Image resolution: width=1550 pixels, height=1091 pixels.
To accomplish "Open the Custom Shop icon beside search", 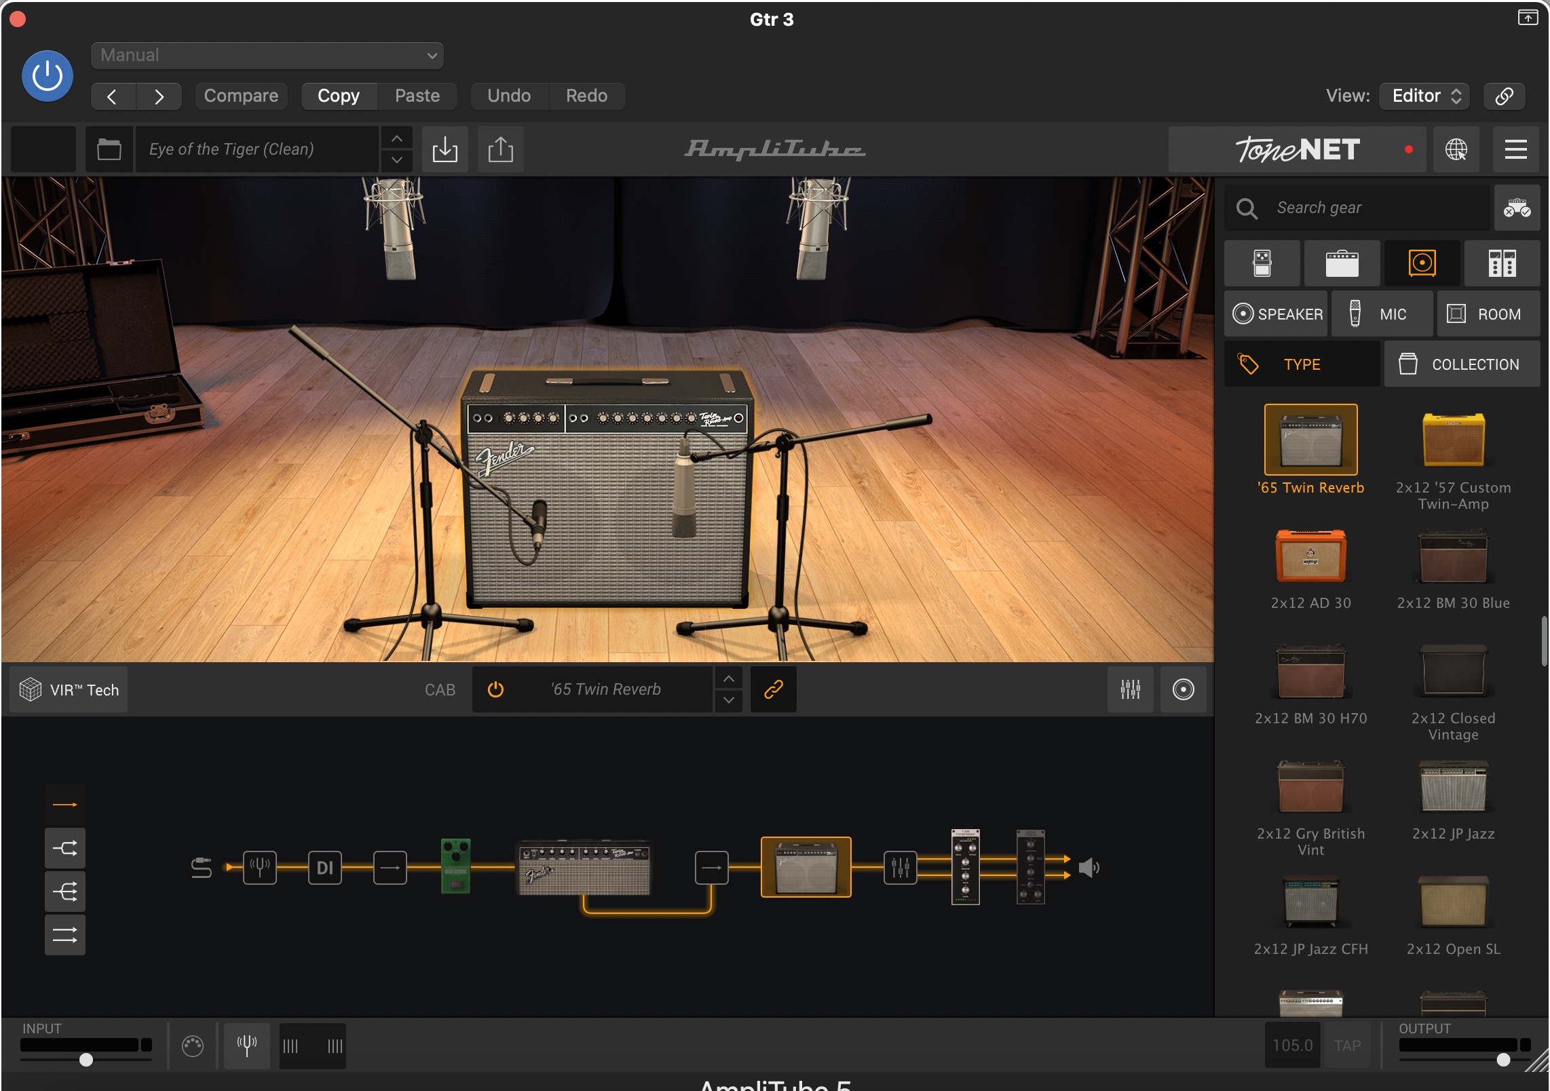I will tap(1517, 208).
